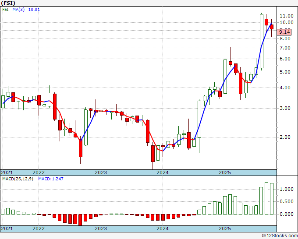Click the moving average value 10.01

point(34,9)
